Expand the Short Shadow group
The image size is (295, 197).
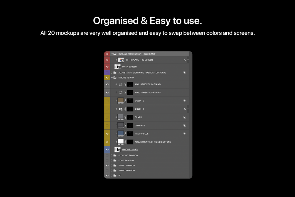tap(112, 166)
